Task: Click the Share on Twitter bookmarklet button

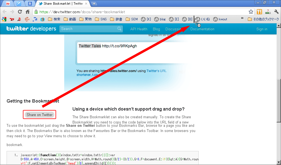Action: tap(40, 115)
